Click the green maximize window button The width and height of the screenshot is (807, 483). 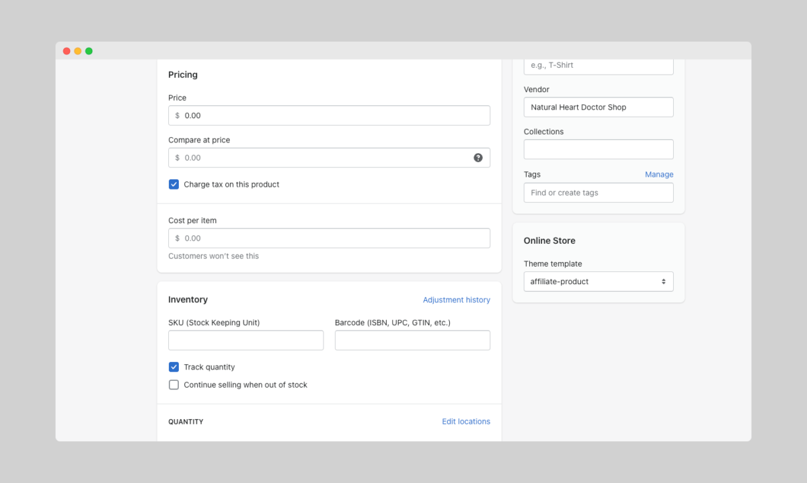(x=89, y=51)
